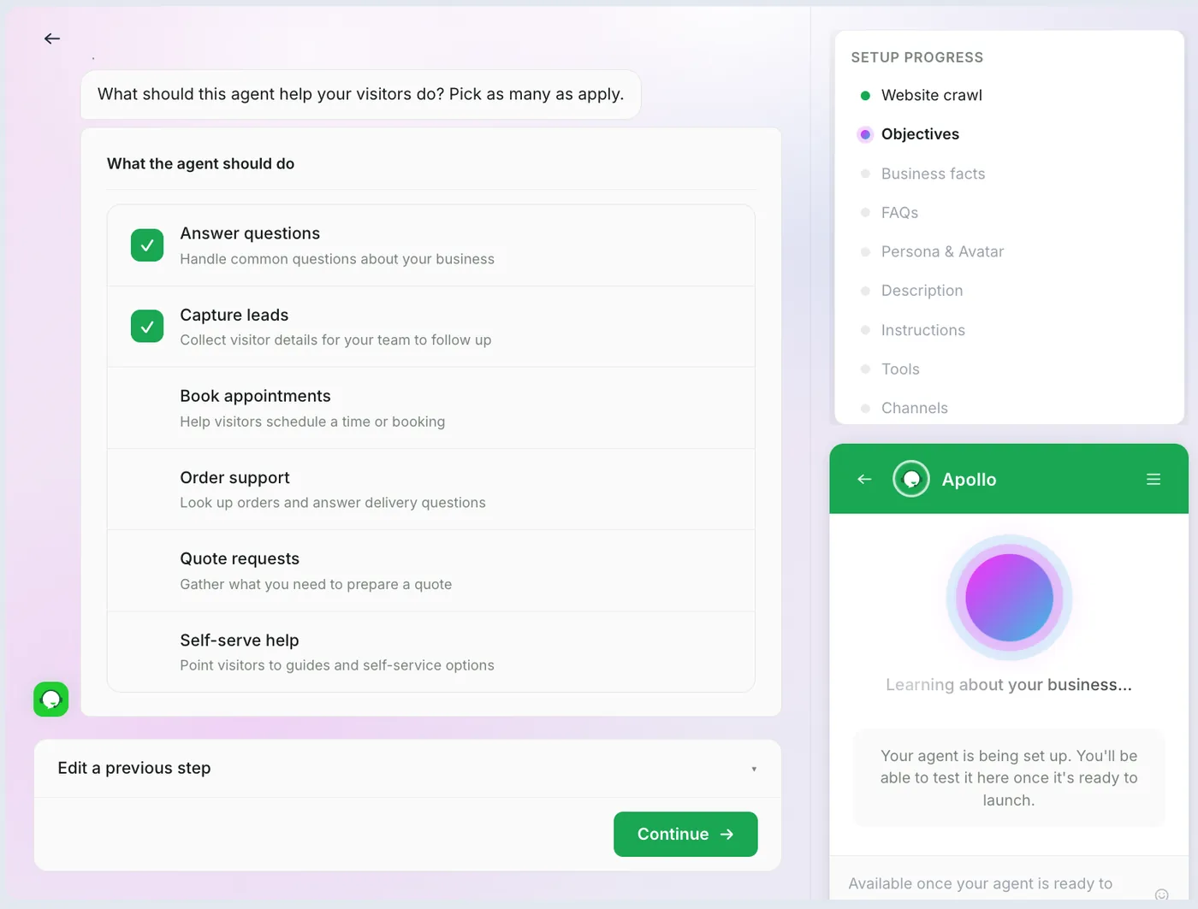Go back with the top-left arrow
Screen dimensions: 1198x909
pyautogui.click(x=52, y=38)
